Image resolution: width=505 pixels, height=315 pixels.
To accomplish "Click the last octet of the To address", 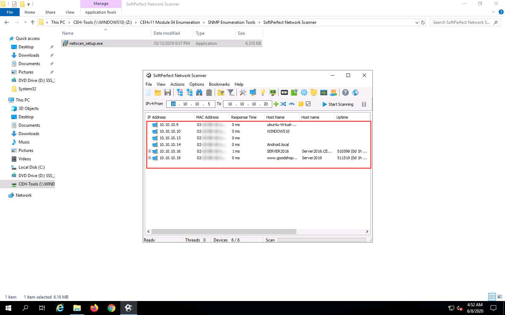I will click(x=266, y=104).
